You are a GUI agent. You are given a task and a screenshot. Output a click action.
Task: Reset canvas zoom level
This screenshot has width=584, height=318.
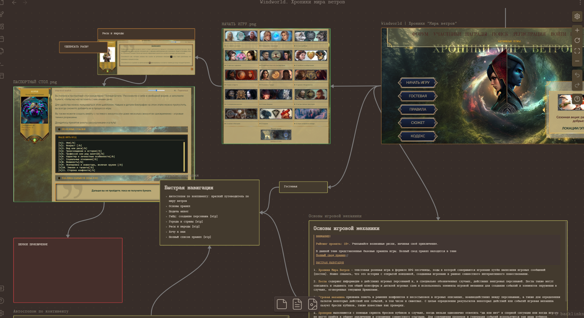577,40
